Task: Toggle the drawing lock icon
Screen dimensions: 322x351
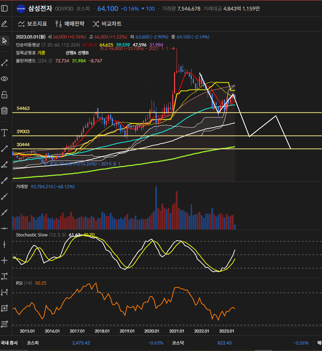Action: pyautogui.click(x=4, y=95)
